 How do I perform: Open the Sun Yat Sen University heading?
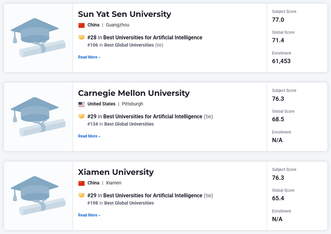point(124,14)
